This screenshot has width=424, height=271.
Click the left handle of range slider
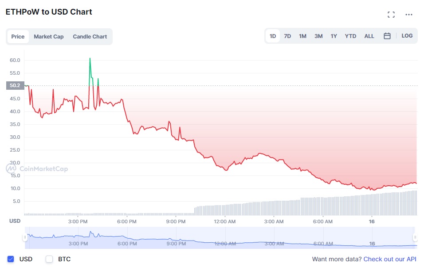coord(25,237)
